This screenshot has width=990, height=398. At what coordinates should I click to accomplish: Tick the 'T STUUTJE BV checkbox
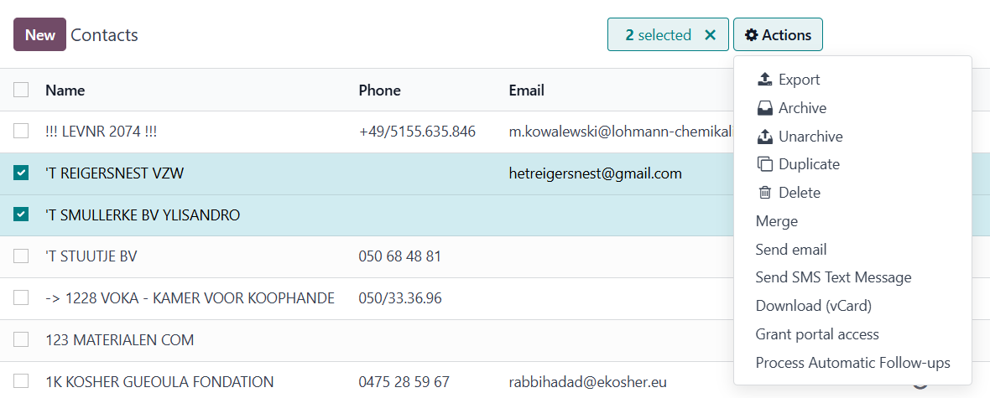pos(21,256)
